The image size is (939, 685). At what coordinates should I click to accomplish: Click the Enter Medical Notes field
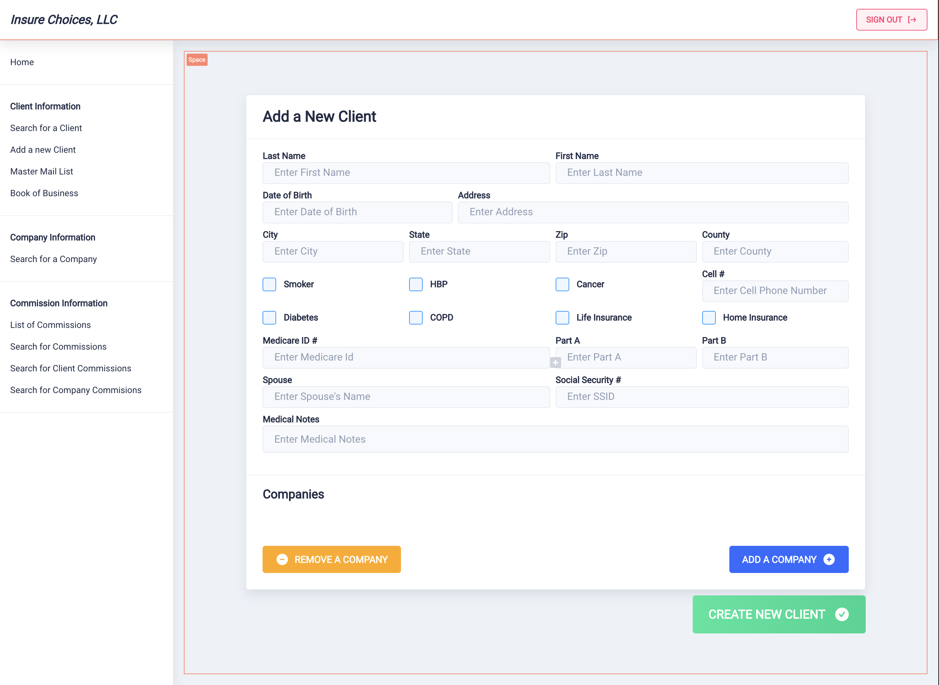pos(555,439)
